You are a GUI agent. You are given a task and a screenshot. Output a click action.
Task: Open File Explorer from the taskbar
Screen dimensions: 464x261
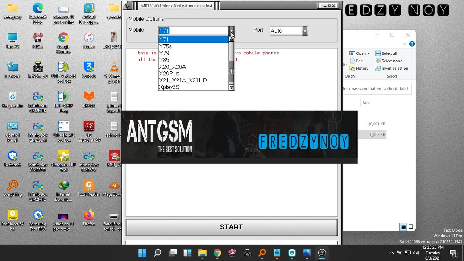pos(202,253)
